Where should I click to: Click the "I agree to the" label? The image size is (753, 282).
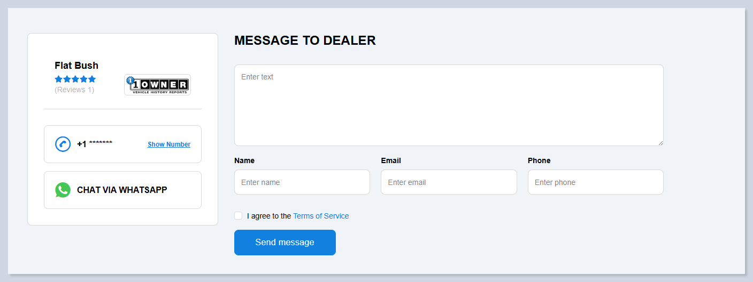tap(269, 216)
